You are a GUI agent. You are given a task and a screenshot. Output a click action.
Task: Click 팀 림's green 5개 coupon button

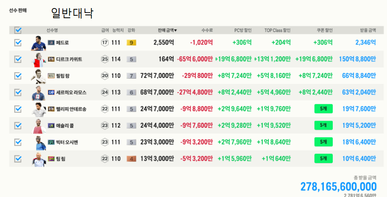point(323,159)
